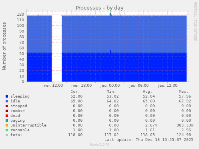Click uninterruptible average value 2.67m

click(151, 125)
